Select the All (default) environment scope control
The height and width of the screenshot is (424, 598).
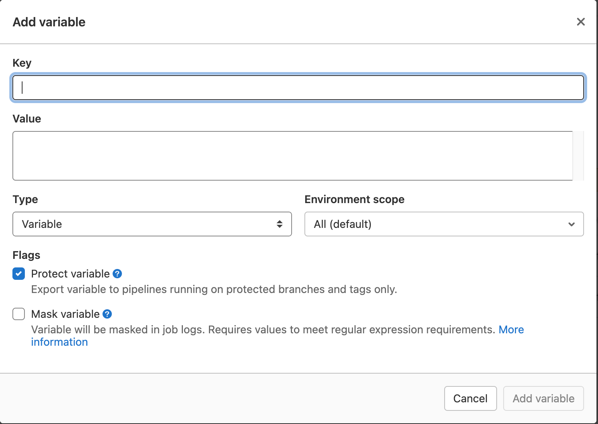[x=444, y=224]
